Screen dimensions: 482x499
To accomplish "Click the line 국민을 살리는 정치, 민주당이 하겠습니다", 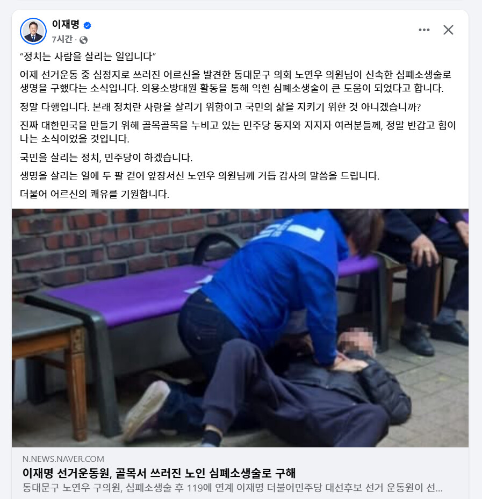I will click(106, 157).
